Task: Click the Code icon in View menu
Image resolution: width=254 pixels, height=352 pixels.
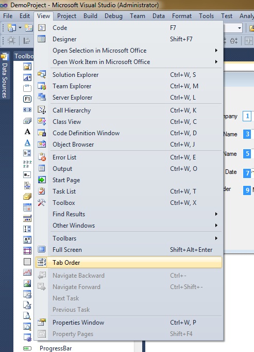Action: [x=42, y=27]
